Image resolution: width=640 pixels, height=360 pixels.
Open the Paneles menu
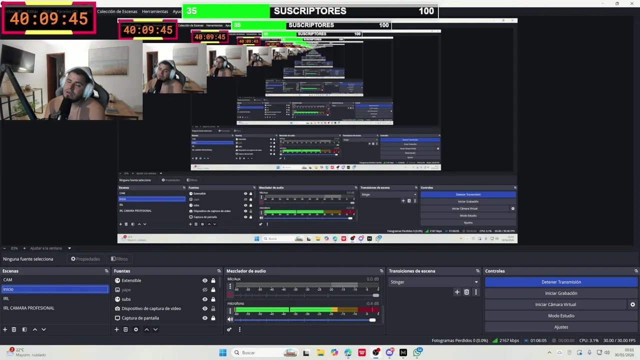[67, 11]
